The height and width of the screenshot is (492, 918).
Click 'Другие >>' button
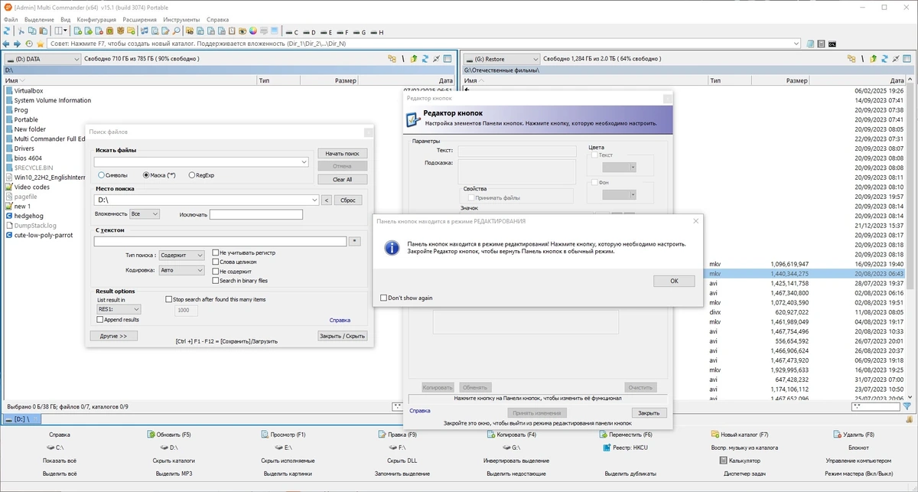(x=114, y=335)
